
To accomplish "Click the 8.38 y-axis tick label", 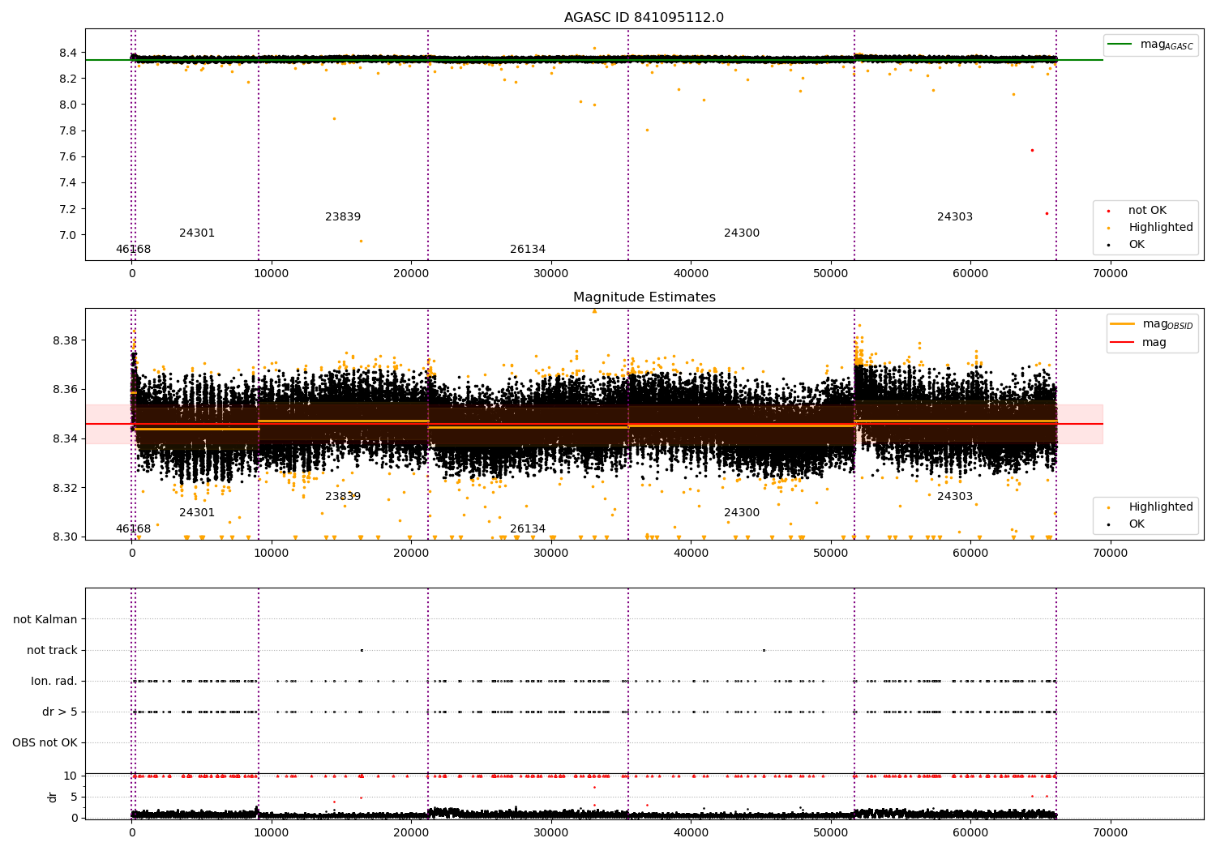I will tap(65, 340).
